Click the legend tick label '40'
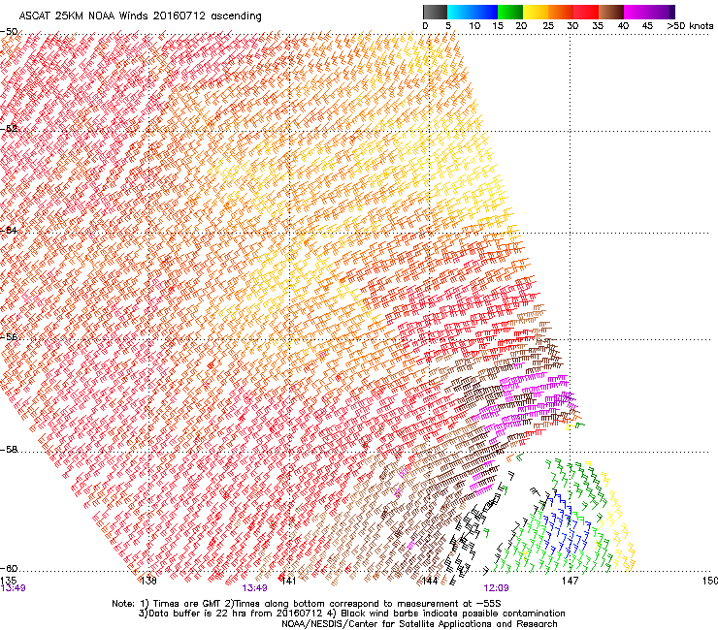The image size is (718, 630). pos(623,26)
